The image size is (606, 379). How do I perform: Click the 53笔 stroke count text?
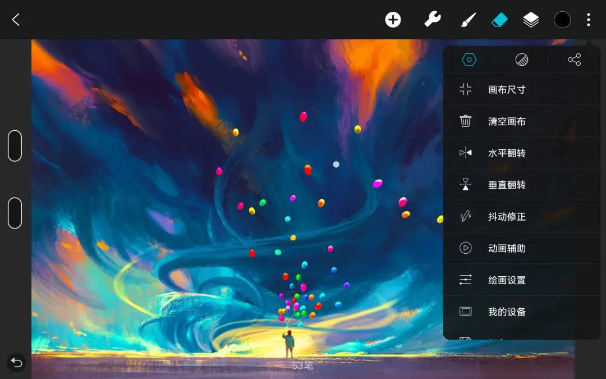[302, 366]
